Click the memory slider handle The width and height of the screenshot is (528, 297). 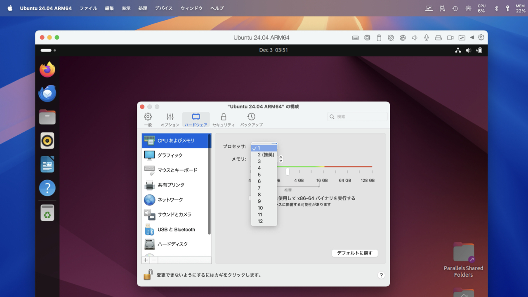[x=288, y=172]
